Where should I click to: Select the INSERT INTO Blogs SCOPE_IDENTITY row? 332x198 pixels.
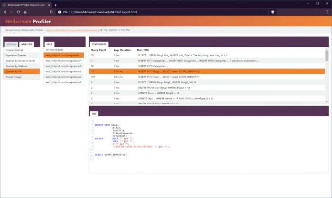click(x=207, y=71)
